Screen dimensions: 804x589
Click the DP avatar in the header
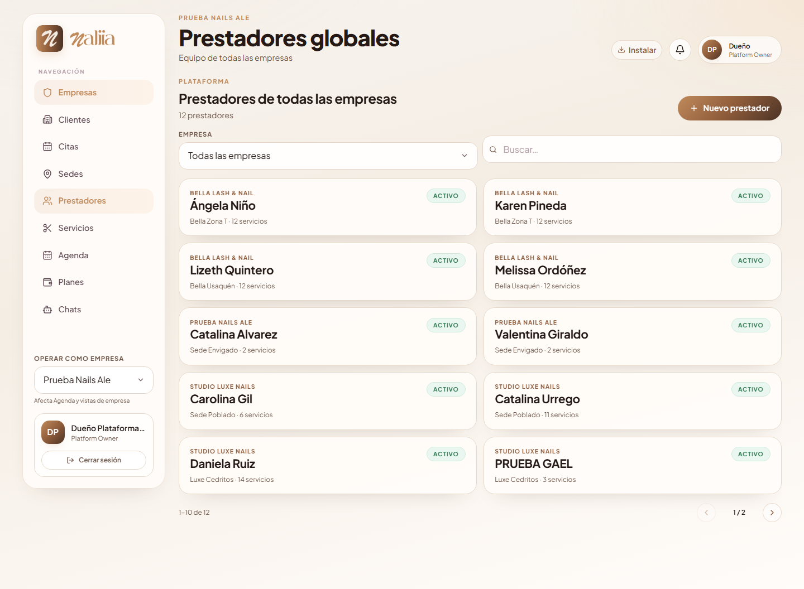pyautogui.click(x=712, y=50)
